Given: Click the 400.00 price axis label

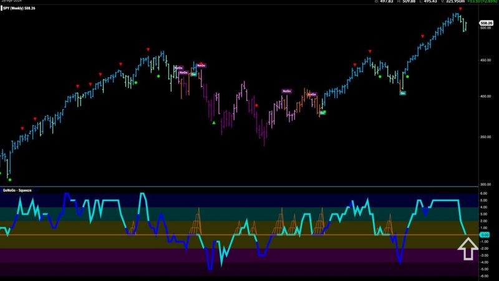Looking at the screenshot, I should [x=485, y=96].
